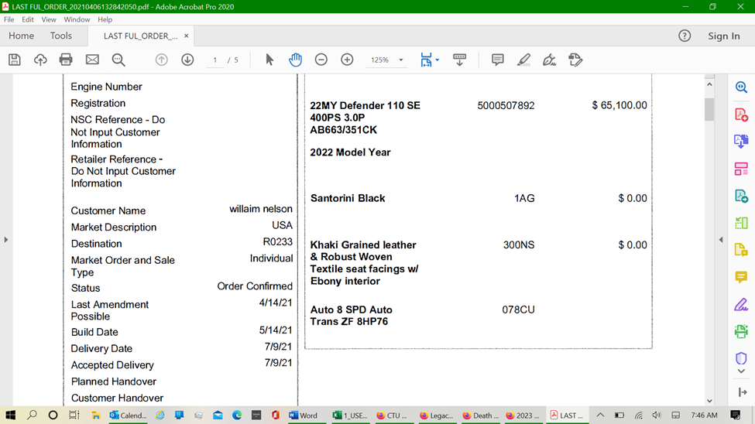The height and width of the screenshot is (424, 755).
Task: Save the PDF with the floppy disk icon
Action: point(15,60)
